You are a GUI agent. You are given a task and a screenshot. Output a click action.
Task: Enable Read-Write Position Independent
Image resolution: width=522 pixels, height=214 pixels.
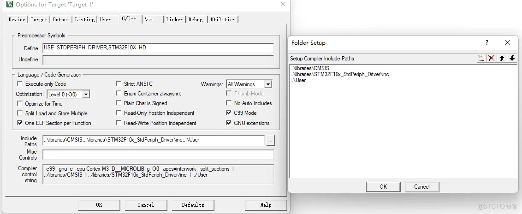click(119, 123)
